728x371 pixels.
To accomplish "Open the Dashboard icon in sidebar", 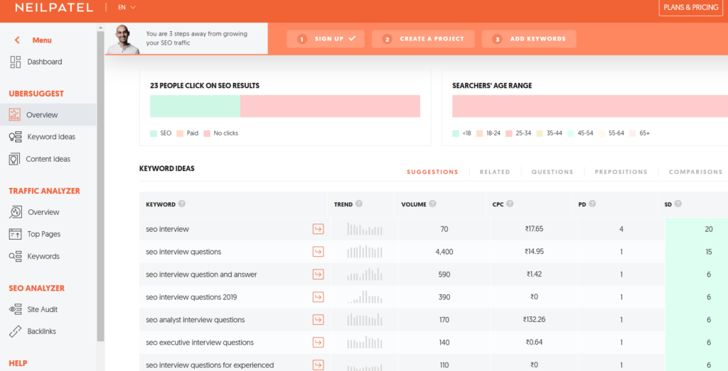I will coord(16,62).
